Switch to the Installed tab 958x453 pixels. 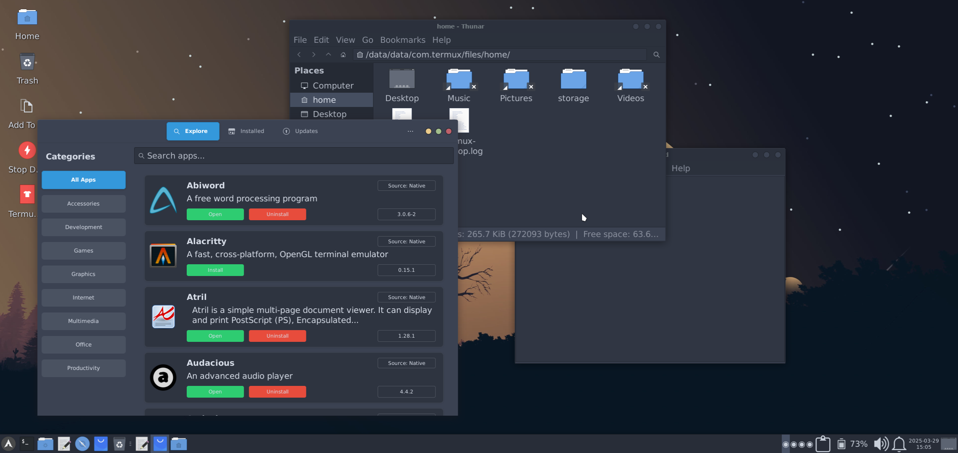[246, 131]
